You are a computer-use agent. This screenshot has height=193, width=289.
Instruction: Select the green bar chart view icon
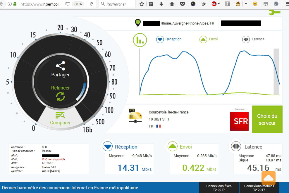pyautogui.click(x=140, y=40)
